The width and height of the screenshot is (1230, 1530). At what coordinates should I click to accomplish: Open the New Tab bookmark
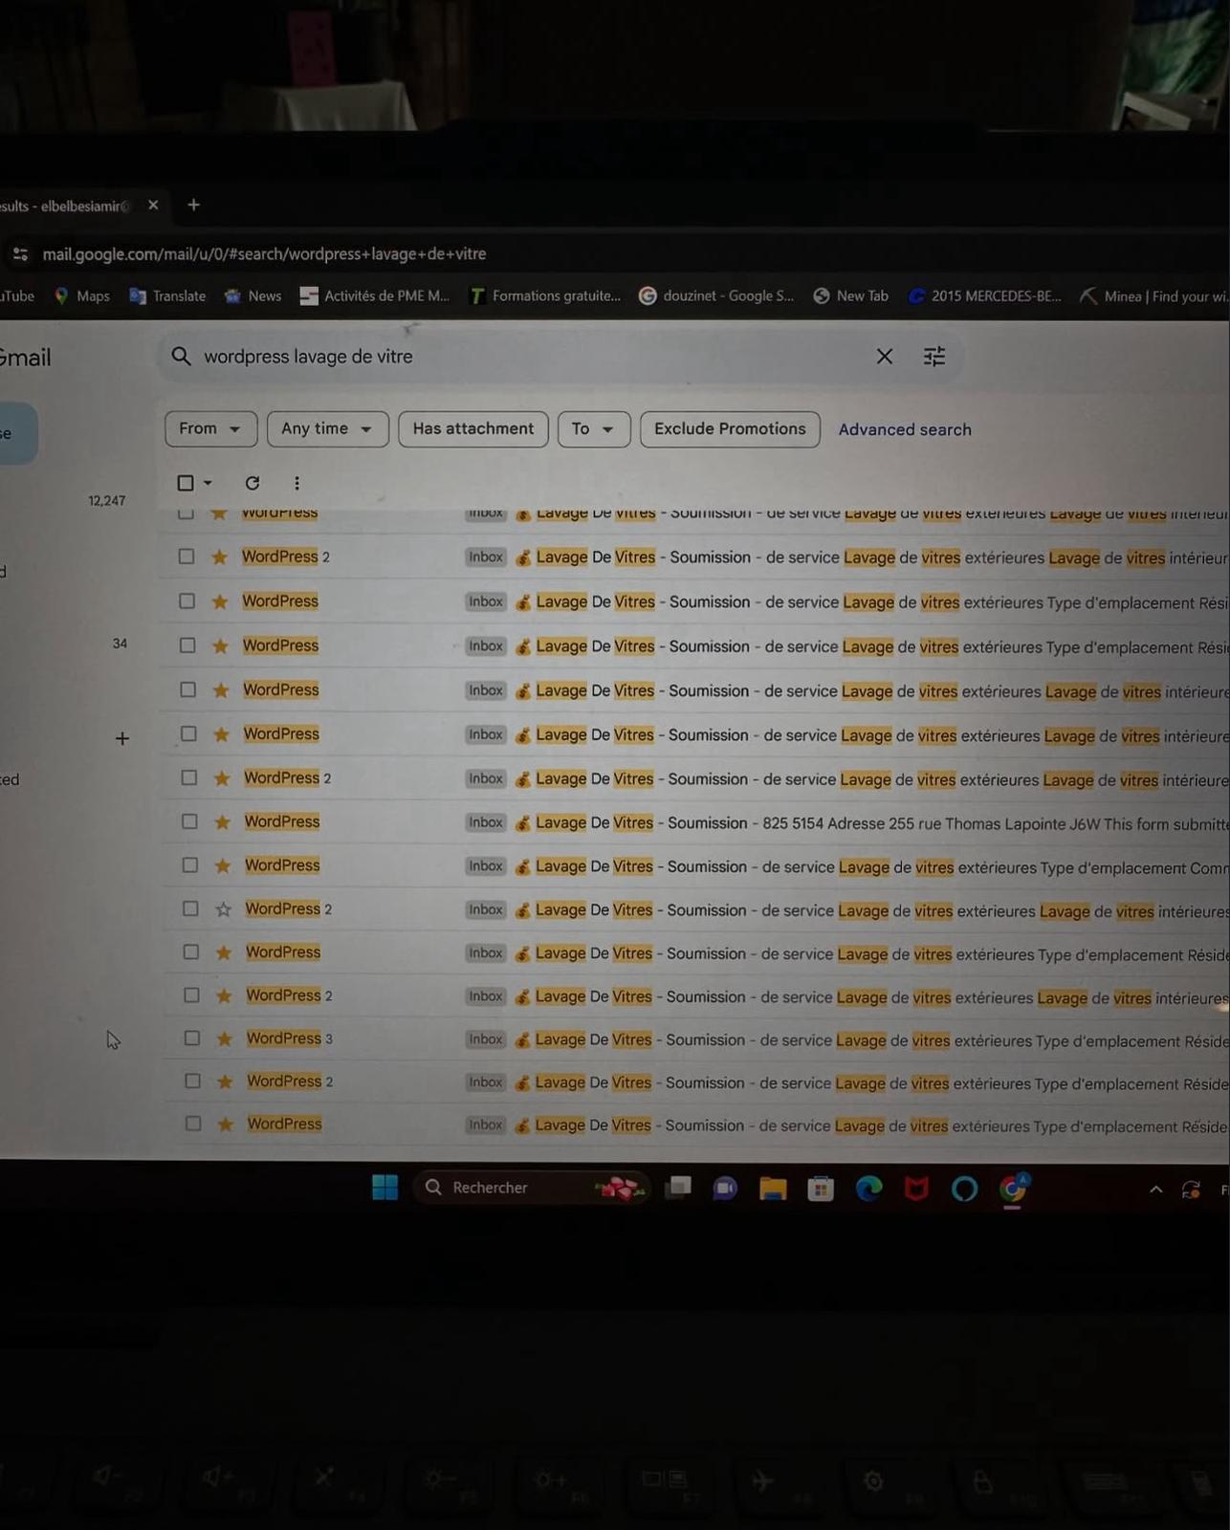click(850, 296)
